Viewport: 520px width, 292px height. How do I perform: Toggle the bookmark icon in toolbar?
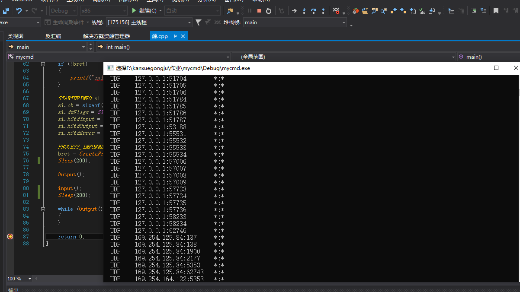(x=496, y=10)
